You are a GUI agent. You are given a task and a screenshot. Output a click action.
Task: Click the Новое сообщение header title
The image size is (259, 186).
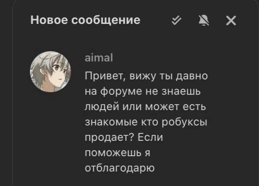click(x=85, y=20)
